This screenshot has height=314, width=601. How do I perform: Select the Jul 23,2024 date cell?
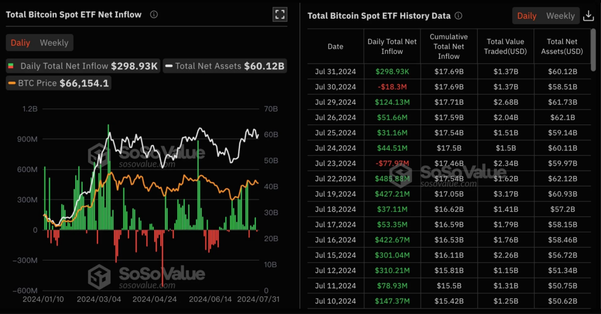pyautogui.click(x=335, y=163)
